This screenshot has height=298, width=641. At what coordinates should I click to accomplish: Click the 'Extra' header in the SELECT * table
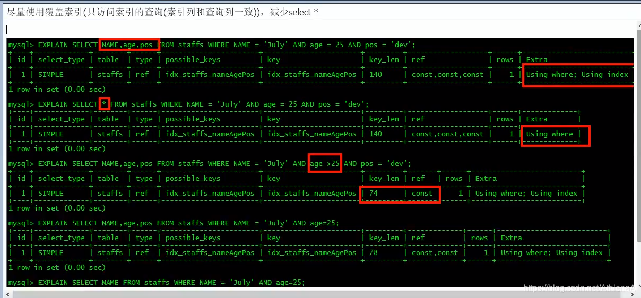pyautogui.click(x=537, y=119)
